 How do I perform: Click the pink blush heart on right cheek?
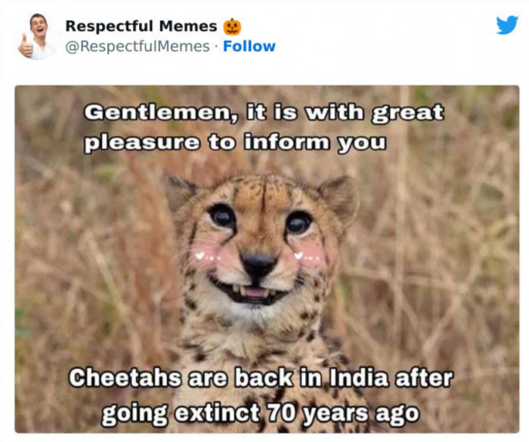pyautogui.click(x=299, y=255)
